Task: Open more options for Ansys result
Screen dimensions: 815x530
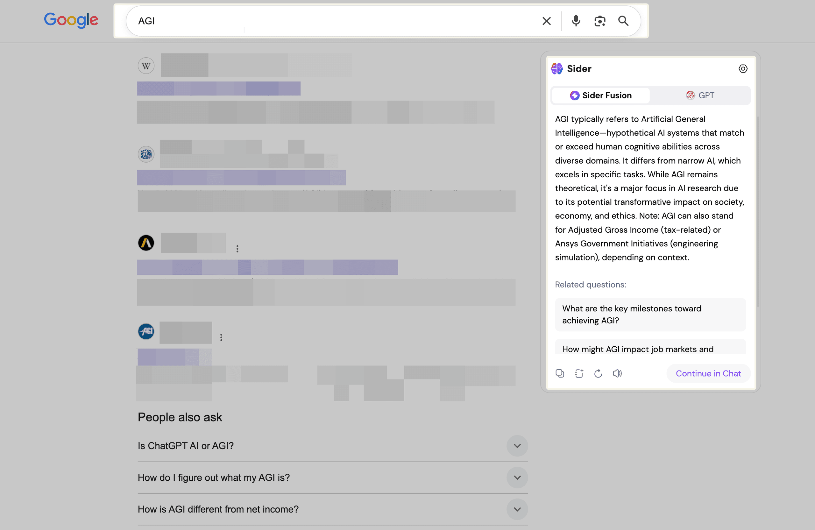Action: (237, 249)
